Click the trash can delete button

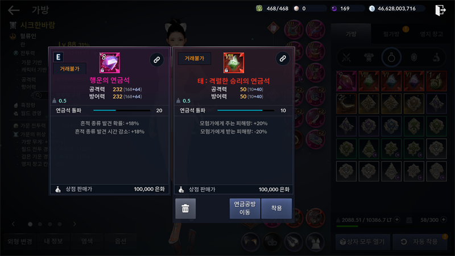[x=185, y=208]
